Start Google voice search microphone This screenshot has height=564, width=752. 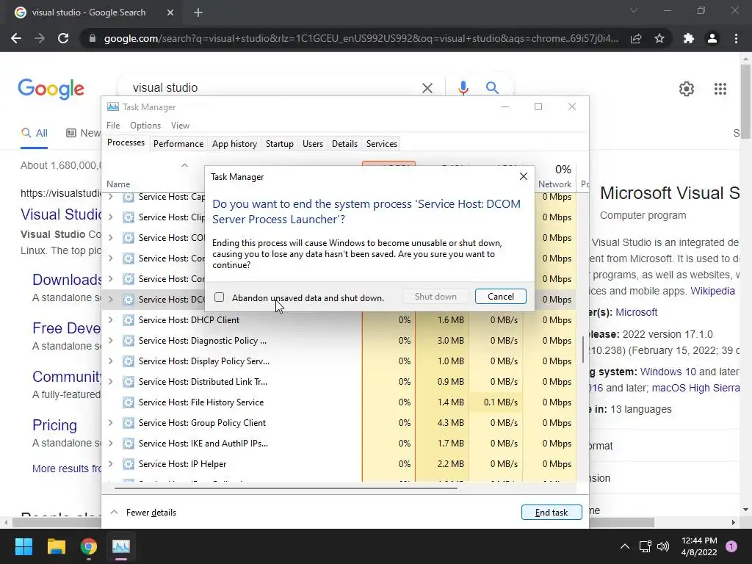(x=463, y=88)
